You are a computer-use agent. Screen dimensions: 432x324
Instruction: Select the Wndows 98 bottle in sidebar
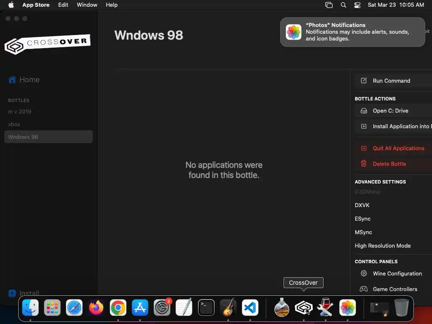coord(49,137)
